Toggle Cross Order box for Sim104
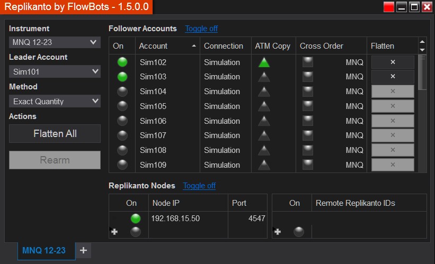 (x=308, y=91)
